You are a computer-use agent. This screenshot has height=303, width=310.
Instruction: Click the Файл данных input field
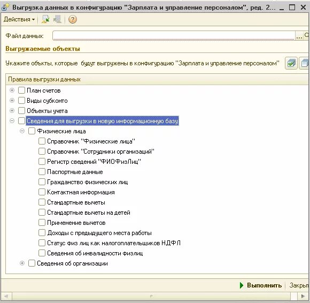pos(174,36)
